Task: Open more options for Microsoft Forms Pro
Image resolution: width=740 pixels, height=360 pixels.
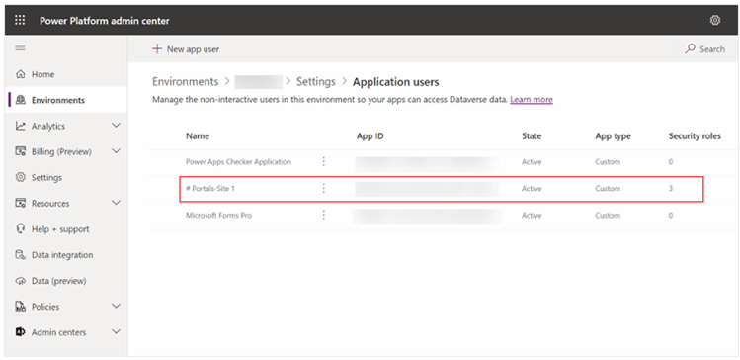Action: click(324, 215)
